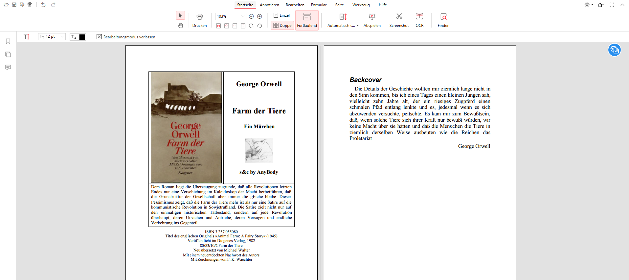This screenshot has width=629, height=280.
Task: Click 'Veröffentlicht im Diogenes Verlag, 1982' line
Action: (221, 241)
